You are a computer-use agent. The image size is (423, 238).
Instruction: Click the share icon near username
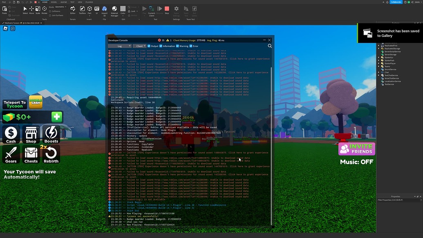[x=412, y=2]
